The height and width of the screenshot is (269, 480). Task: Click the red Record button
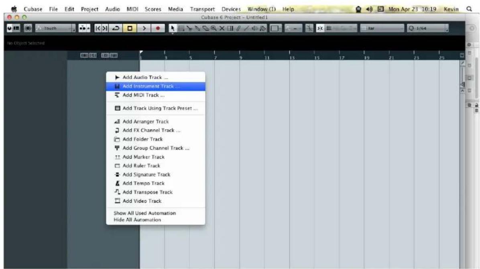point(158,28)
